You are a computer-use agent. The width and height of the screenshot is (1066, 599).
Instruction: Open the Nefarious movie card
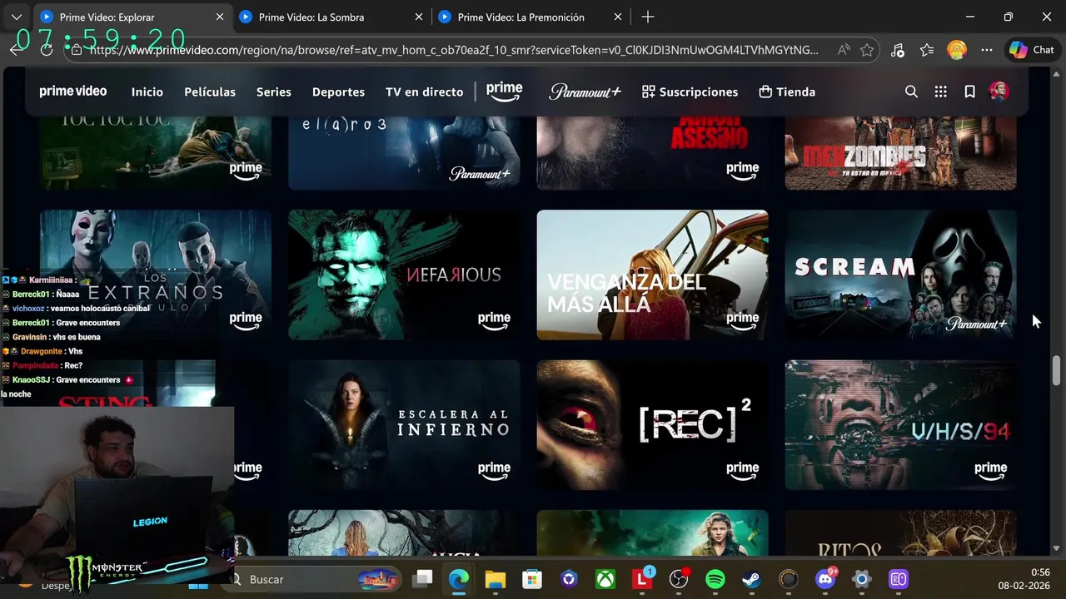pyautogui.click(x=404, y=275)
